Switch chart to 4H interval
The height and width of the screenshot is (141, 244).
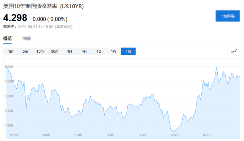[x=84, y=52]
